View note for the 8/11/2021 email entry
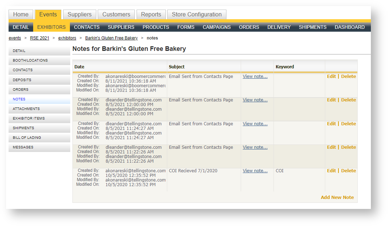Image resolution: width=388 pixels, height=226 pixels. click(x=255, y=77)
